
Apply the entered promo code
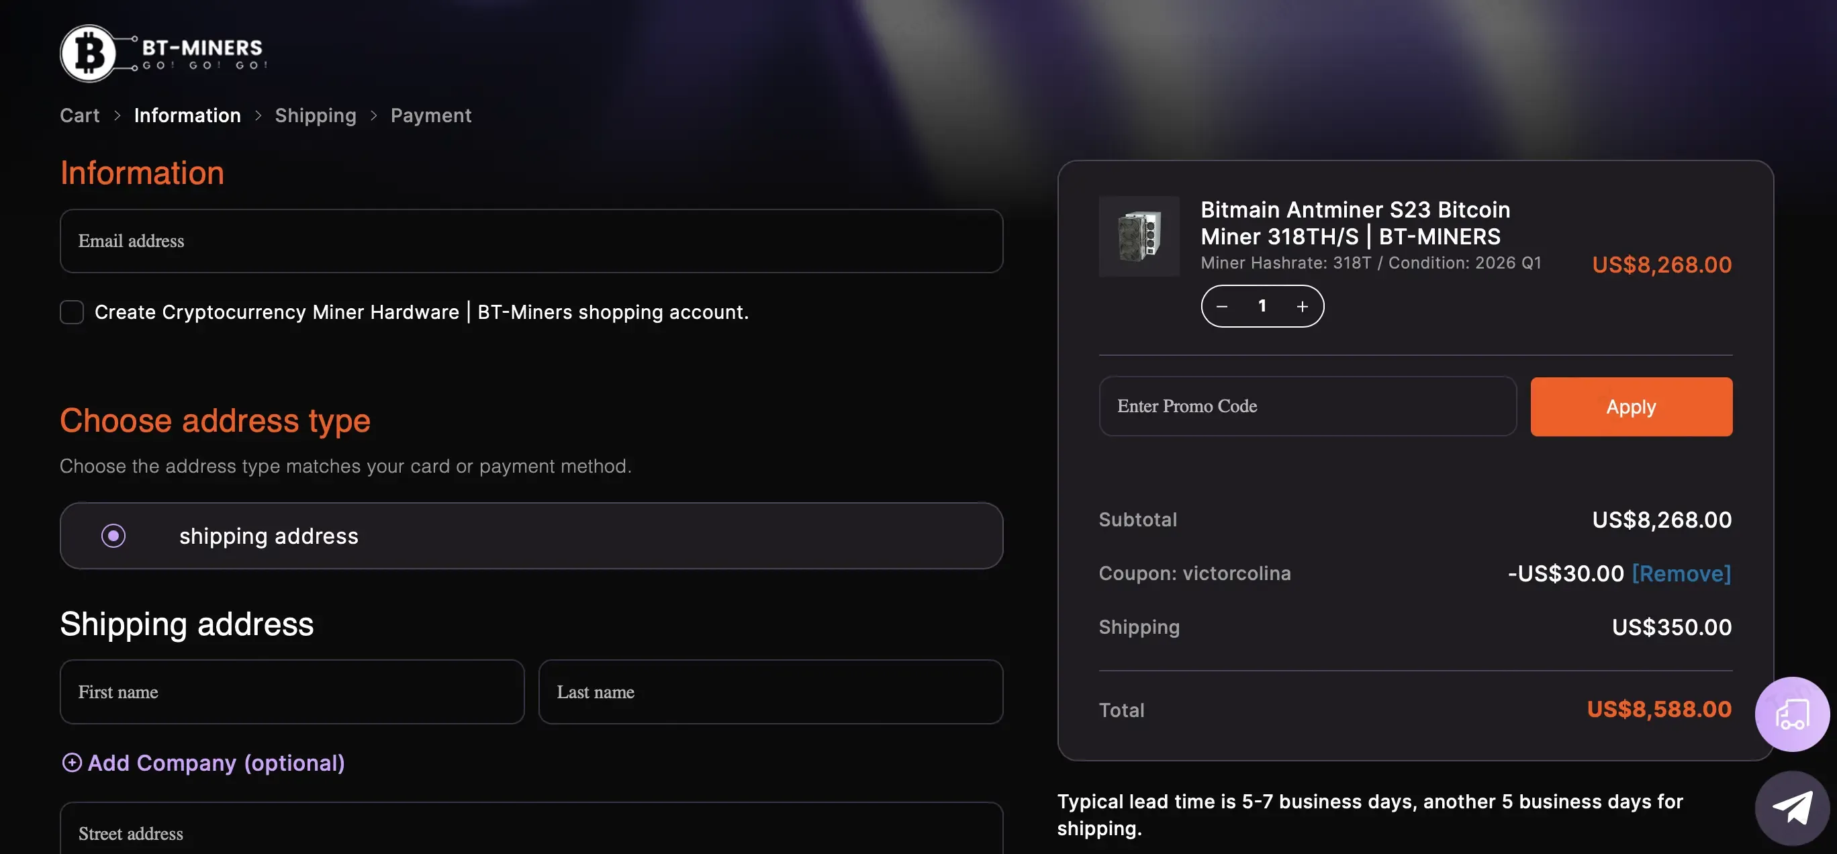coord(1631,406)
